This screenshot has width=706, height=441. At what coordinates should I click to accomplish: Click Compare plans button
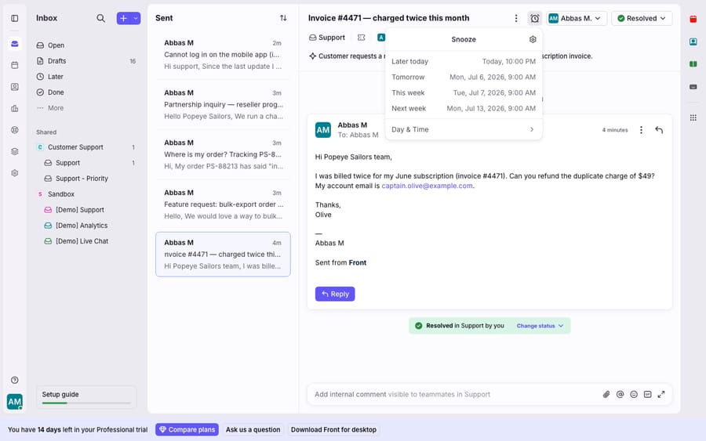pyautogui.click(x=187, y=430)
